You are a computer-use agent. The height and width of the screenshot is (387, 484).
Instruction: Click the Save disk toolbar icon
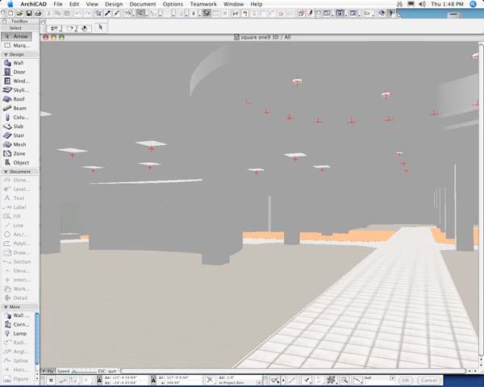click(x=29, y=13)
